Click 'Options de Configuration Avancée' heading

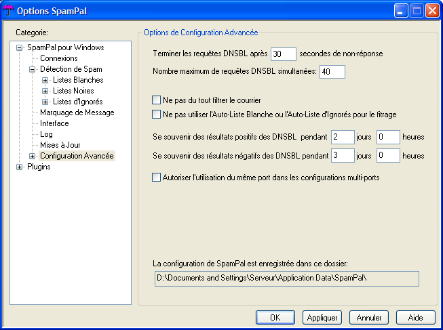point(201,33)
